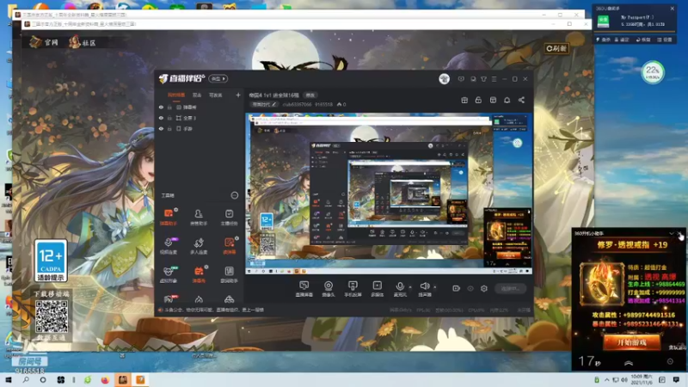
Task: Open the hamburger menu in the title bar
Action: pyautogui.click(x=494, y=79)
